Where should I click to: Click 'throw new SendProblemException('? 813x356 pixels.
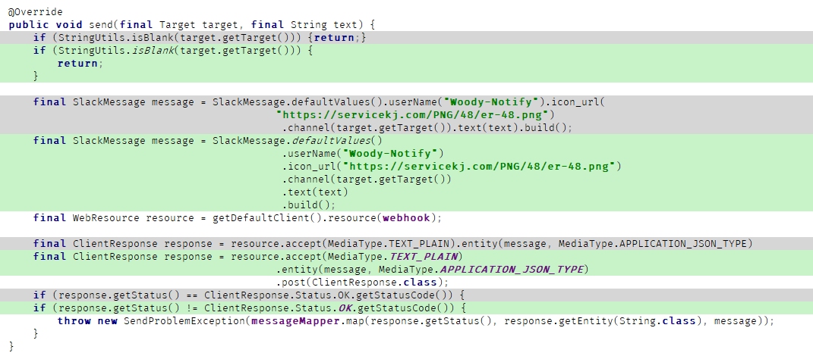coord(154,321)
